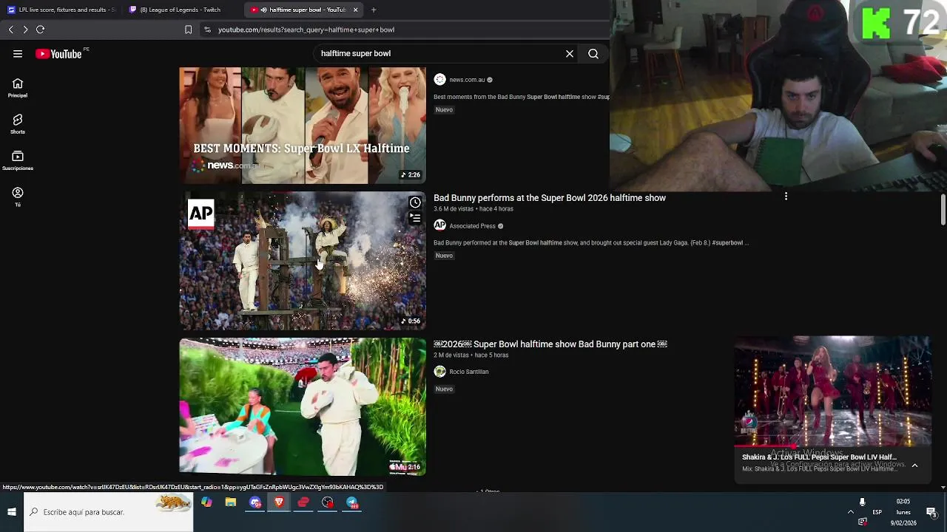View site information icon in address bar
Viewport: 947px width, 532px height.
tap(207, 30)
